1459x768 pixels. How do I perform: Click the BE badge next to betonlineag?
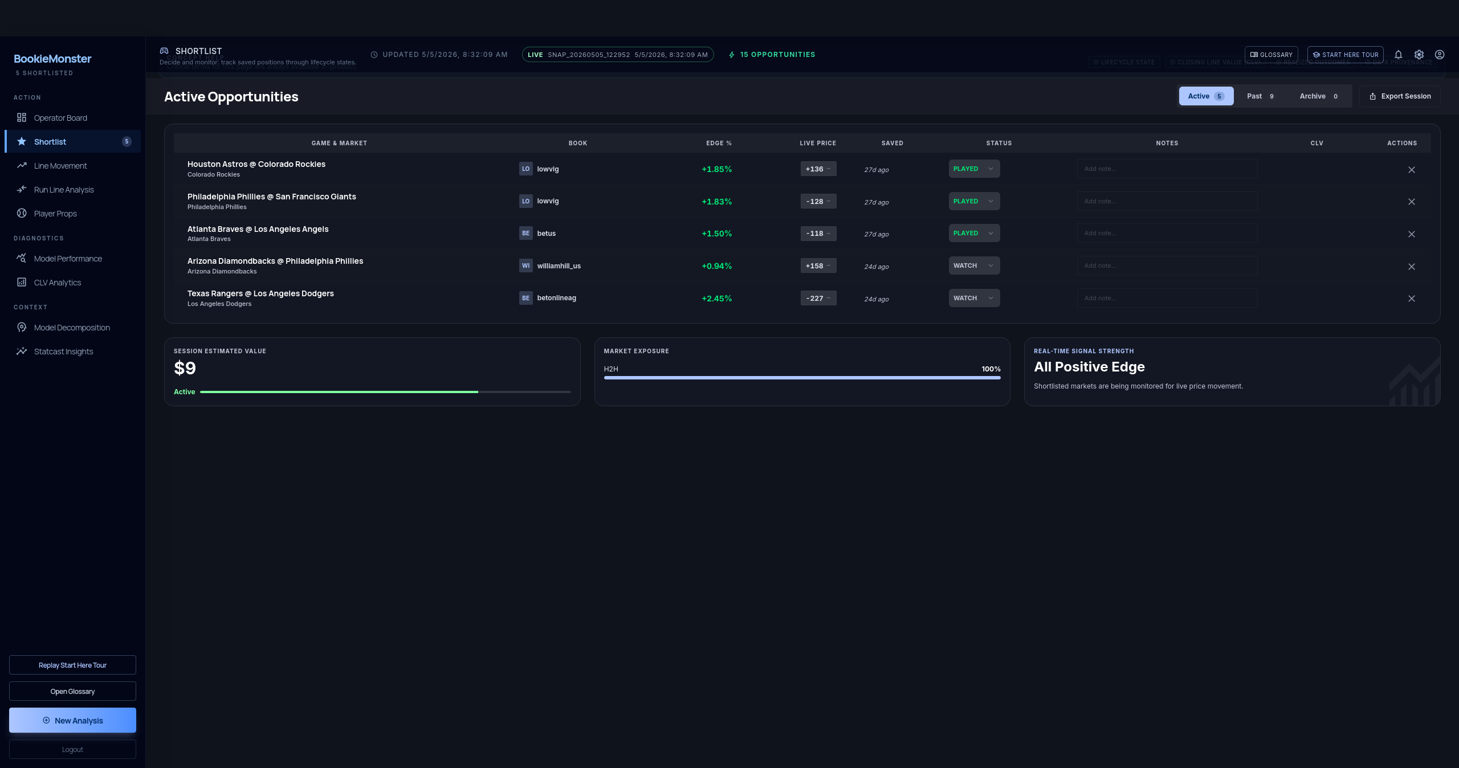tap(525, 298)
